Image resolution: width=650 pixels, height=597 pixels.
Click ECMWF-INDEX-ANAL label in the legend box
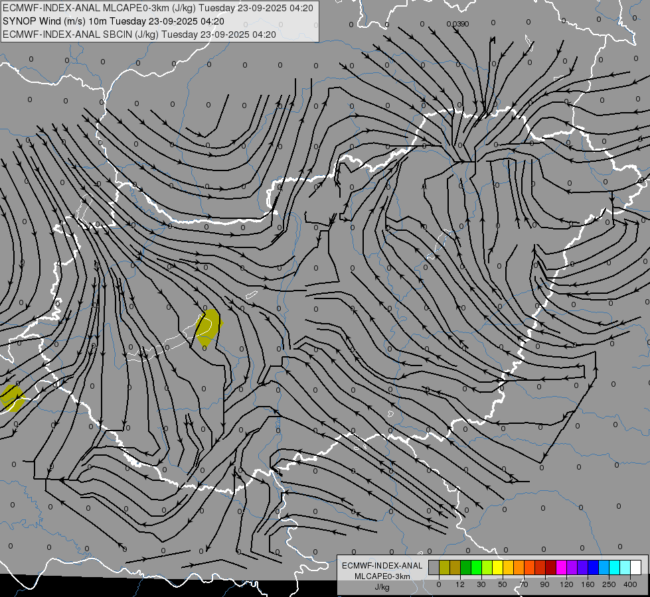point(382,566)
